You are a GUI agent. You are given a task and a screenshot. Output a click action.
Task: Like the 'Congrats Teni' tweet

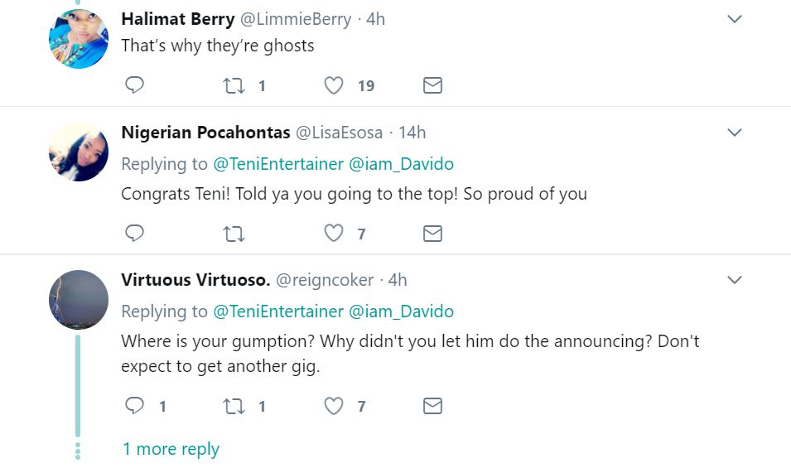[334, 234]
